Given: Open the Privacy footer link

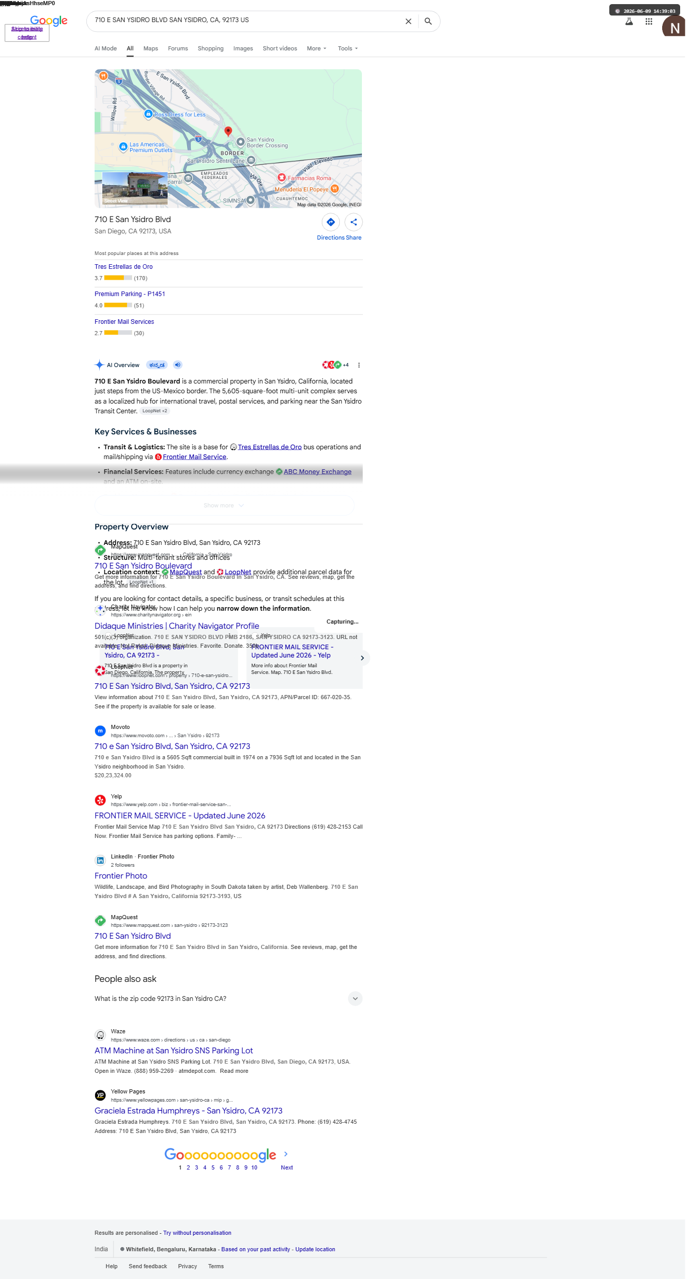Looking at the screenshot, I should click(188, 1266).
